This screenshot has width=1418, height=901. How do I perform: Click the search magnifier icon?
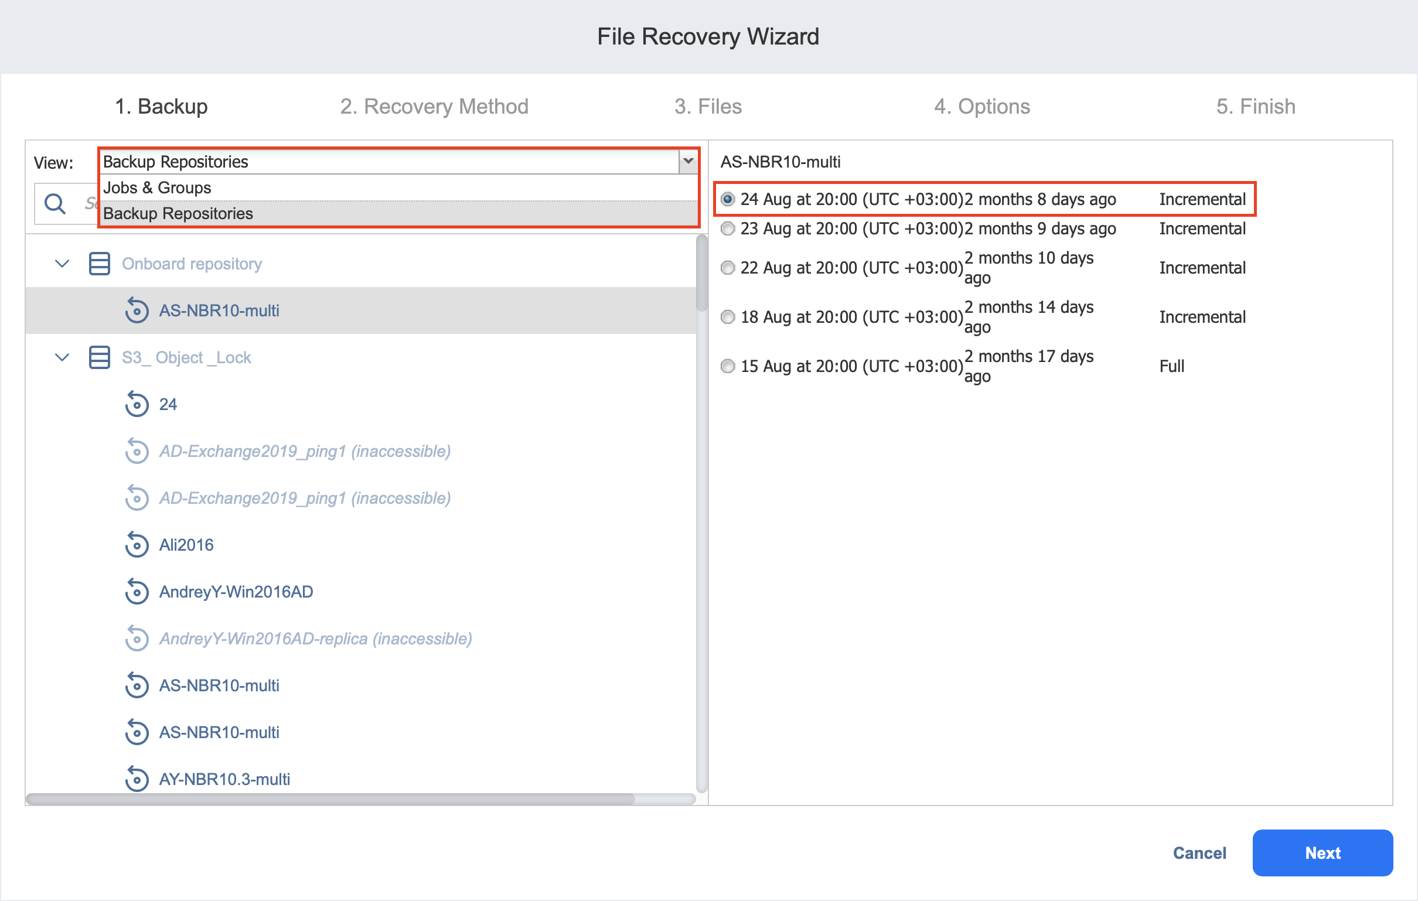pyautogui.click(x=54, y=203)
